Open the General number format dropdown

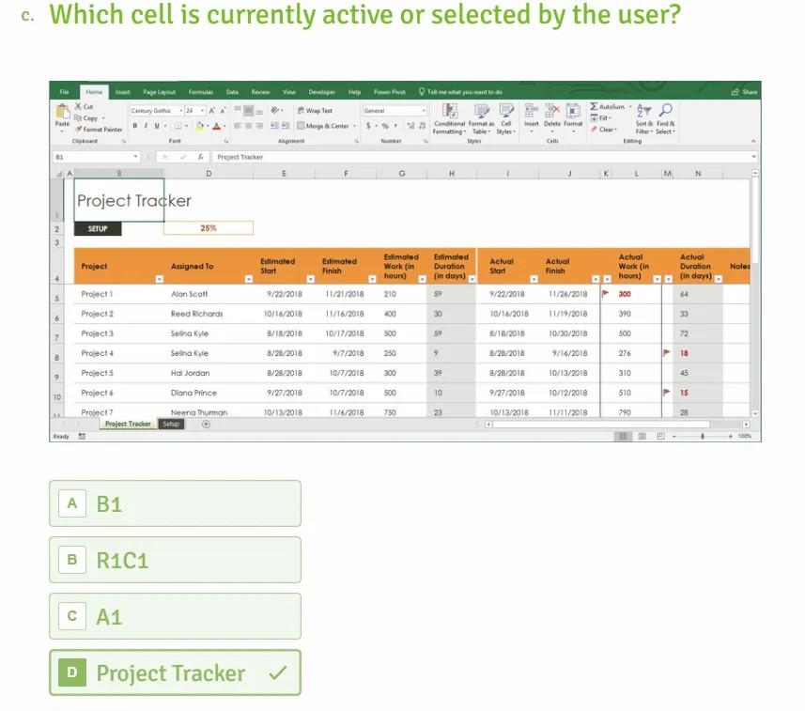[x=394, y=110]
